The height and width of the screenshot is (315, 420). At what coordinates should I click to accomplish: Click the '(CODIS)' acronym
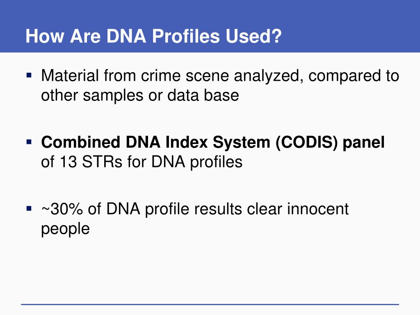click(306, 142)
